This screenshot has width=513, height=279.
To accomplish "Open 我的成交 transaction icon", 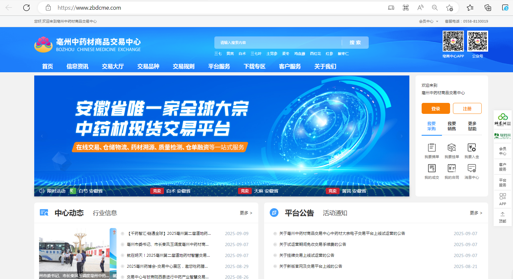I will pos(432,169).
